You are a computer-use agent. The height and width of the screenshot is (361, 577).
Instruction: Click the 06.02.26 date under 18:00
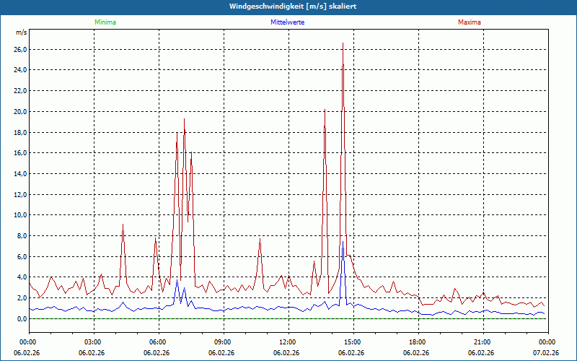(x=416, y=353)
